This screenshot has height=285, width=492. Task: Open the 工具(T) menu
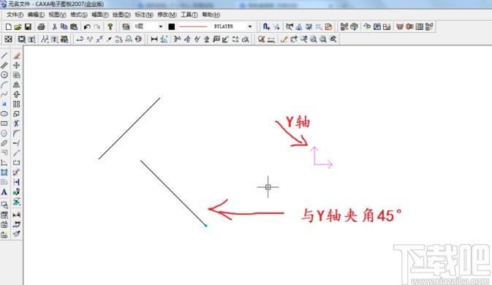click(x=189, y=15)
